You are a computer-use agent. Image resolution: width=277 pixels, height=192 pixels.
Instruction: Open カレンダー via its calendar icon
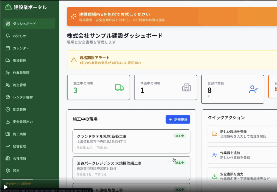[x=8, y=48]
